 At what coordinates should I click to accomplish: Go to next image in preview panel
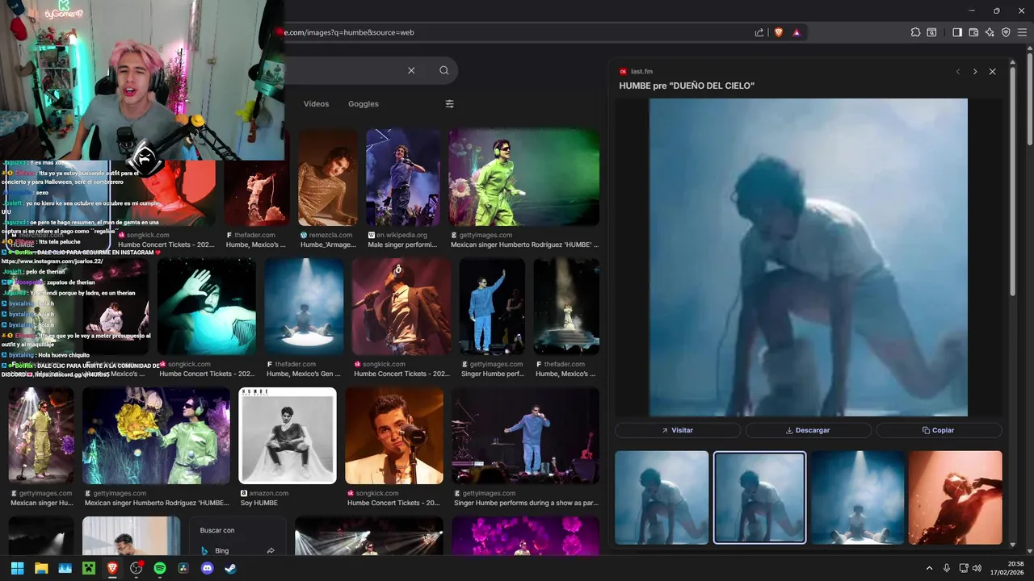975,72
